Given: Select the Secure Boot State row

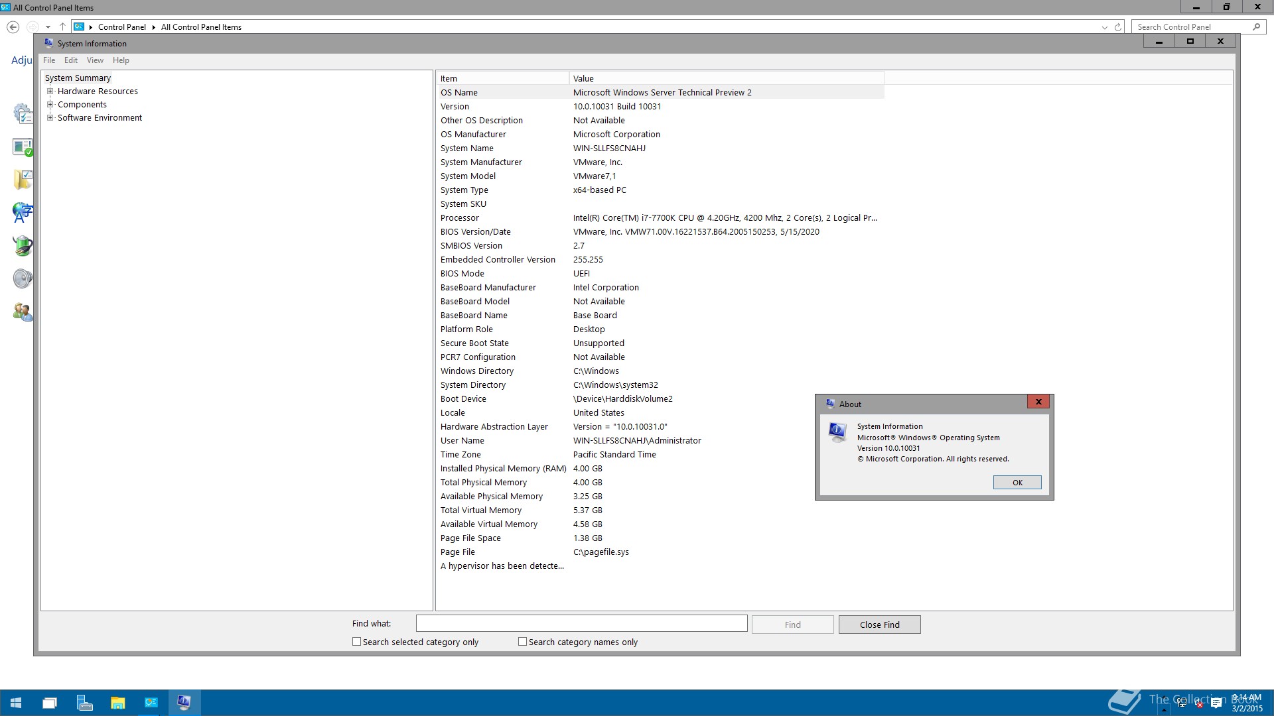Looking at the screenshot, I should (x=660, y=343).
